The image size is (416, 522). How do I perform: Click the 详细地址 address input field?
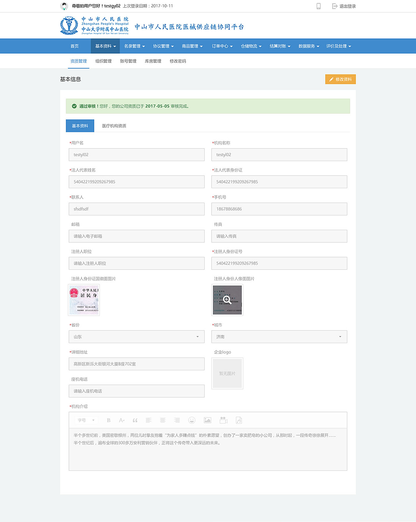pos(136,364)
